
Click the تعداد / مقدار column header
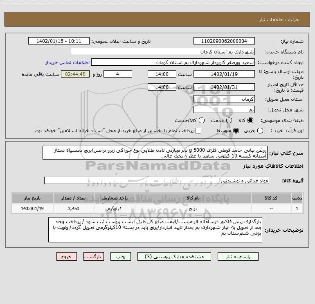(x=73, y=198)
